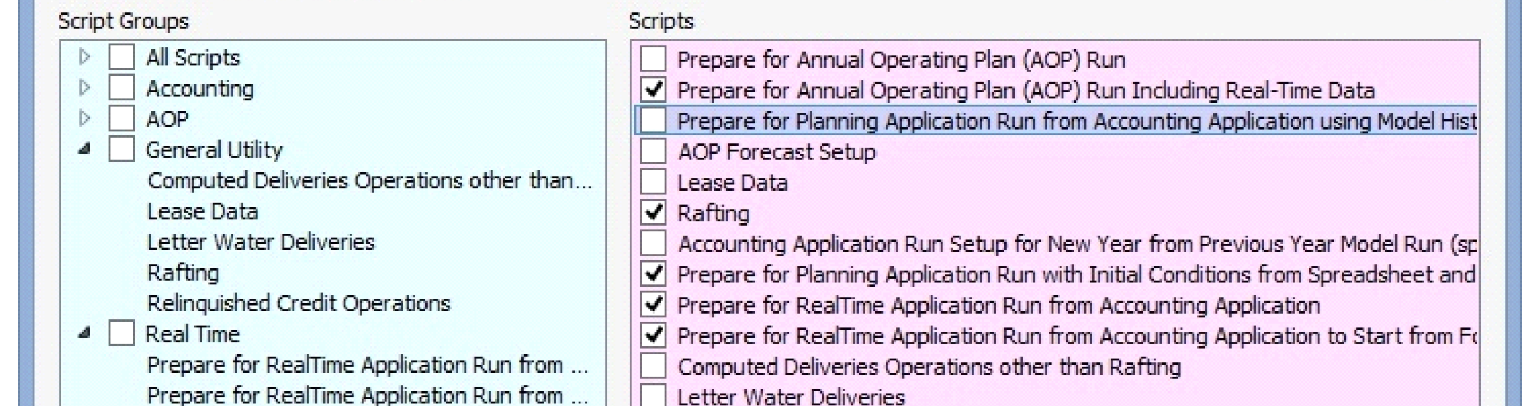Screen dimensions: 1536x406
Task: Uncheck AOP Run Including Real-Time Data
Action: (x=653, y=90)
